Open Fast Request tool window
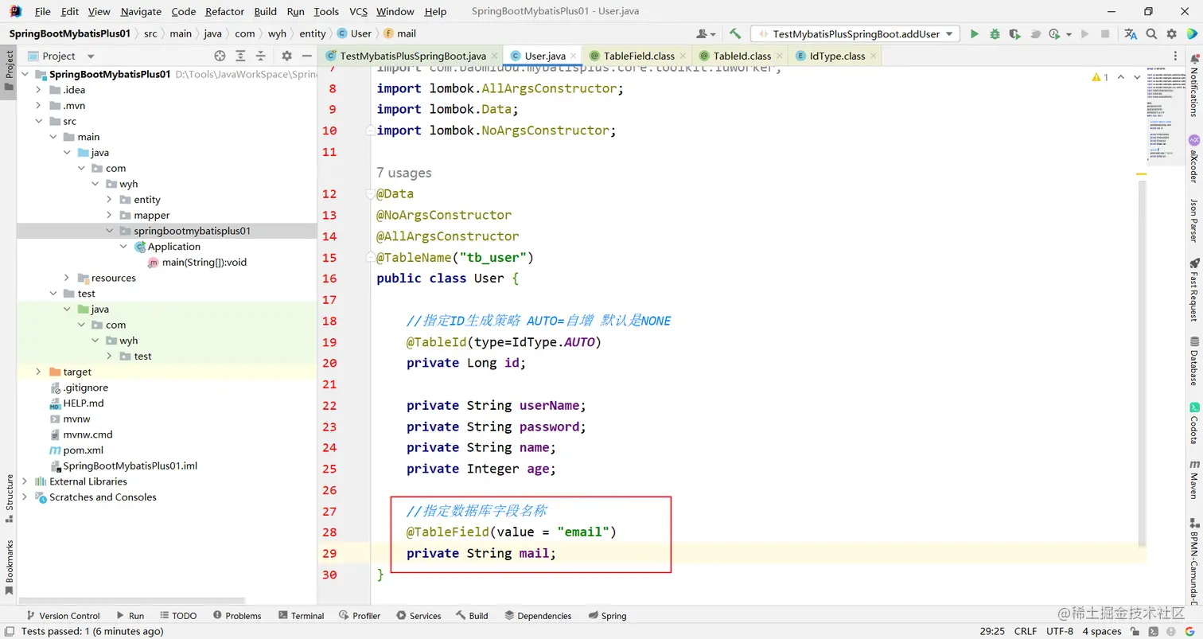 coord(1193,290)
